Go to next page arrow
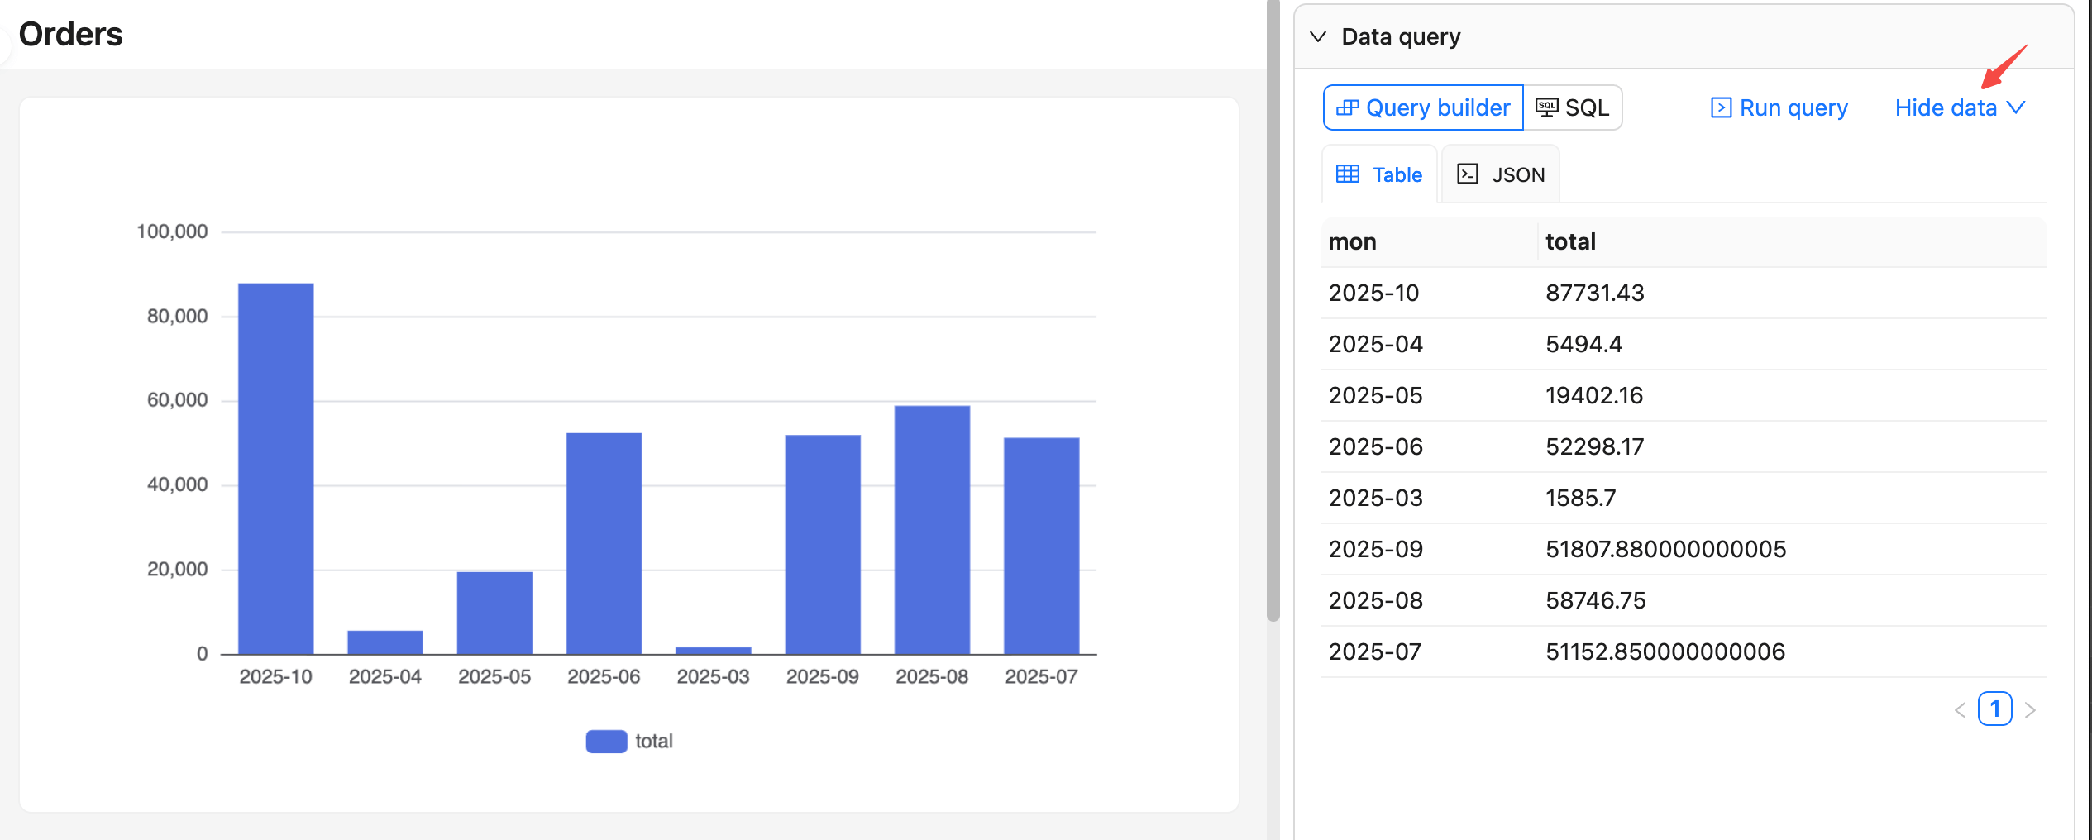 point(2030,710)
